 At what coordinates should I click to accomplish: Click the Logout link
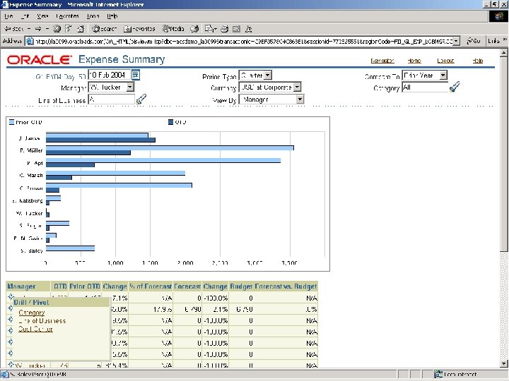coord(445,61)
